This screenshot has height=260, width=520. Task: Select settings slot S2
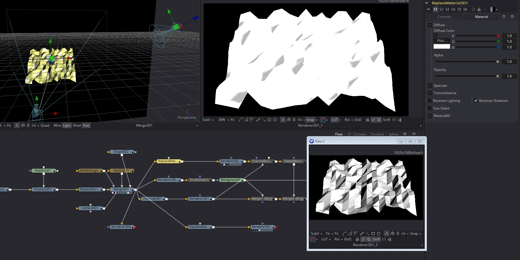coord(441,9)
